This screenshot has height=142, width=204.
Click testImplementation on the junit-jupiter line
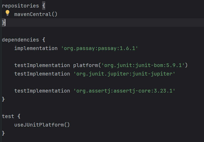click(x=42, y=74)
